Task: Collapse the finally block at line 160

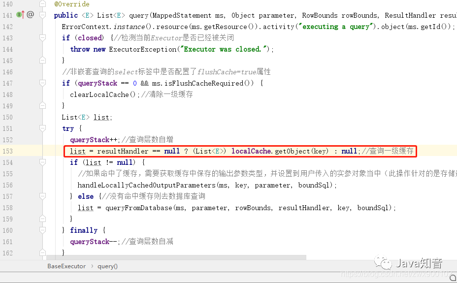Action: click(x=42, y=230)
